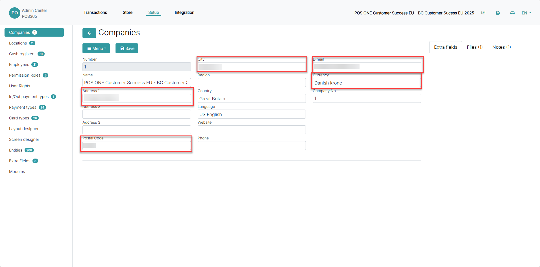Open the statistics chart icon in header
The width and height of the screenshot is (540, 267).
(x=483, y=13)
